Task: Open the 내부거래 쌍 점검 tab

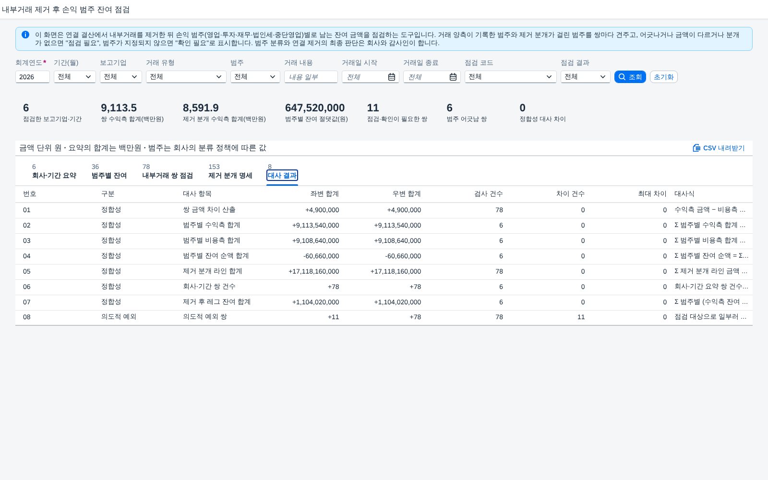Action: tap(168, 176)
